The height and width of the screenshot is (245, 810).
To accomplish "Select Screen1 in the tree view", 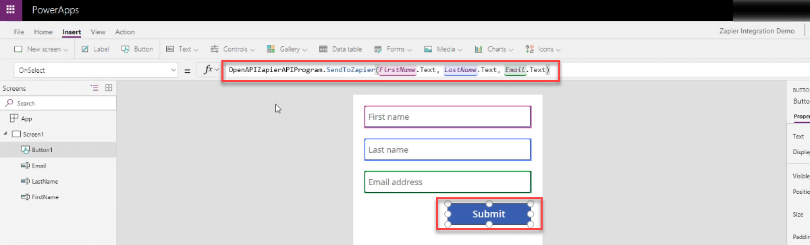I will (33, 134).
